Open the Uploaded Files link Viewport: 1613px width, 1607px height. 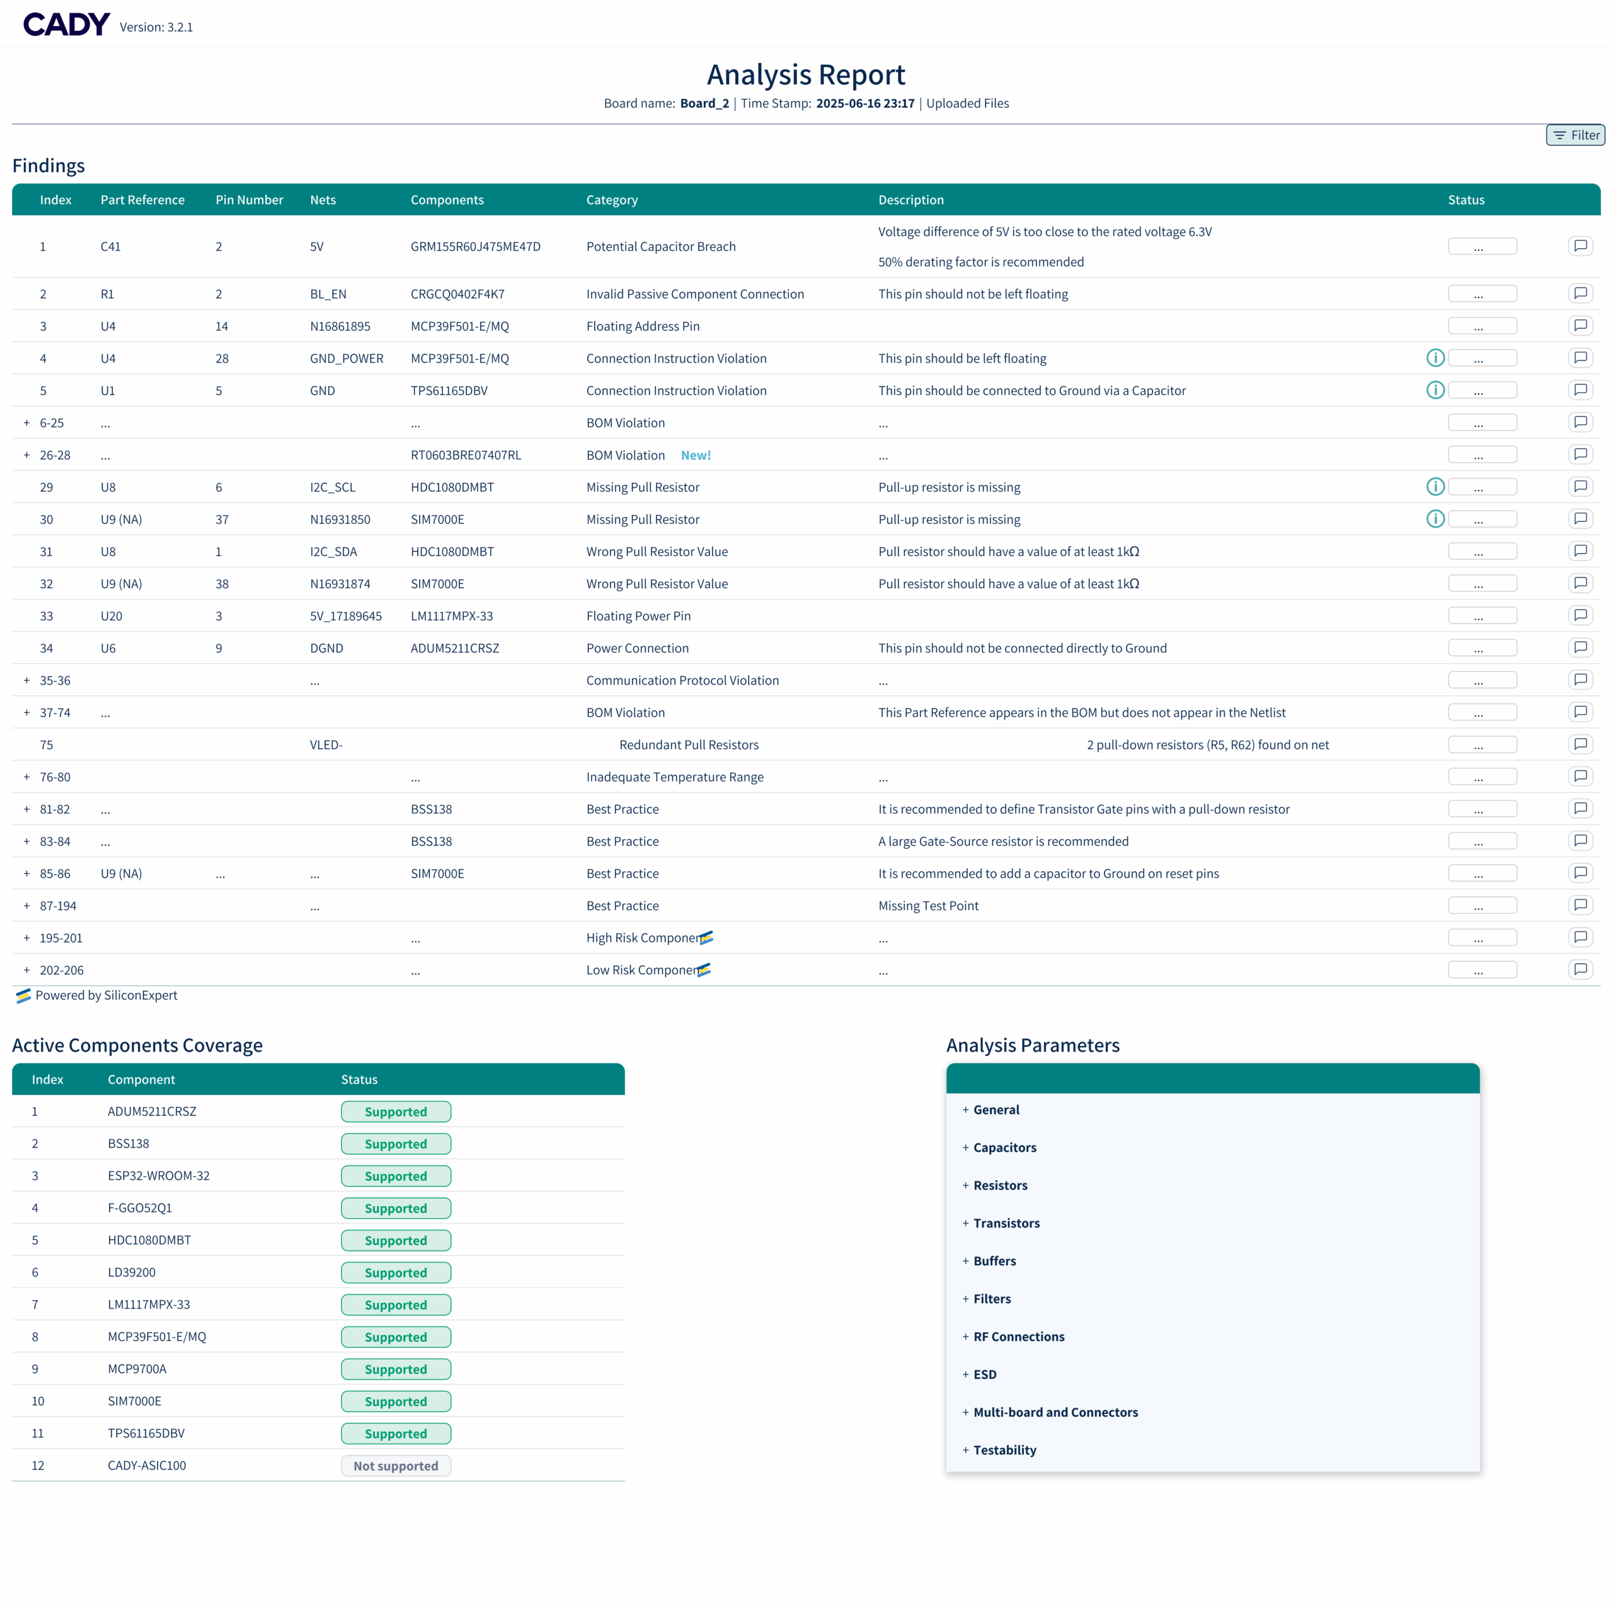(967, 103)
